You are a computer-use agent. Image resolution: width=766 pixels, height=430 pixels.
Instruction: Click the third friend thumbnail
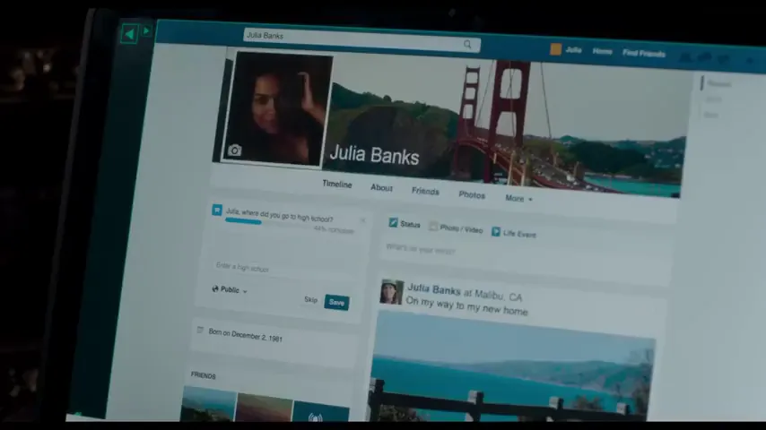321,410
